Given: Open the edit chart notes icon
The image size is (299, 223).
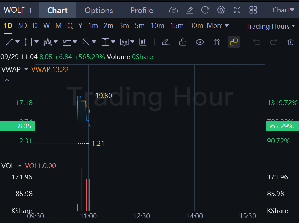Looking at the screenshot, I should coord(189,10).
